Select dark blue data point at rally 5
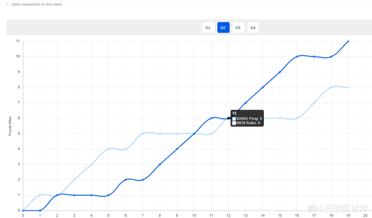The height and width of the screenshot is (218, 372). click(x=109, y=195)
